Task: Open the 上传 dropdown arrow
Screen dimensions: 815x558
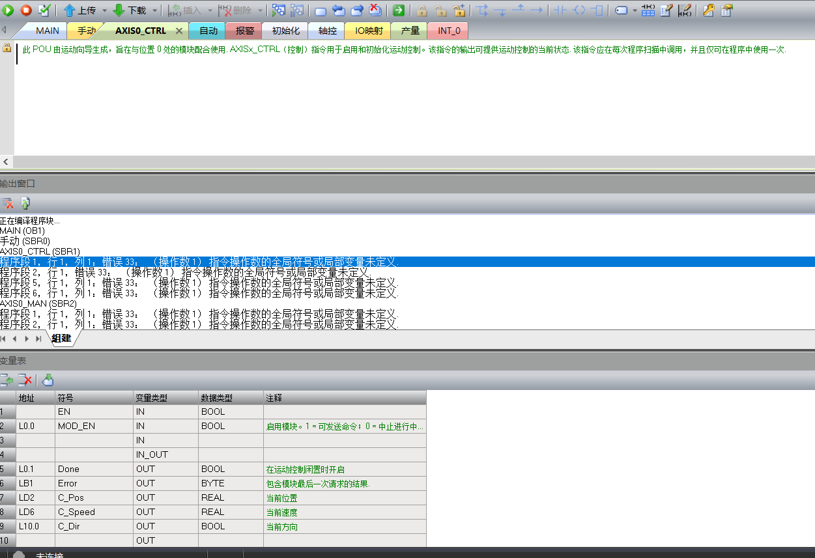Action: click(104, 11)
